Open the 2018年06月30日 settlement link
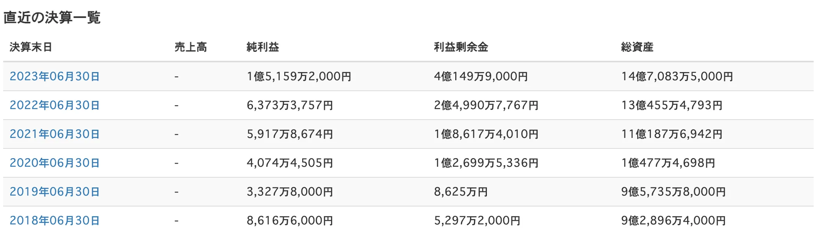The height and width of the screenshot is (240, 816). 55,221
